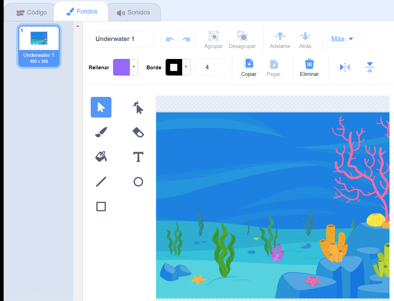
Task: Click the pink starfish on the rock
Action: click(312, 281)
